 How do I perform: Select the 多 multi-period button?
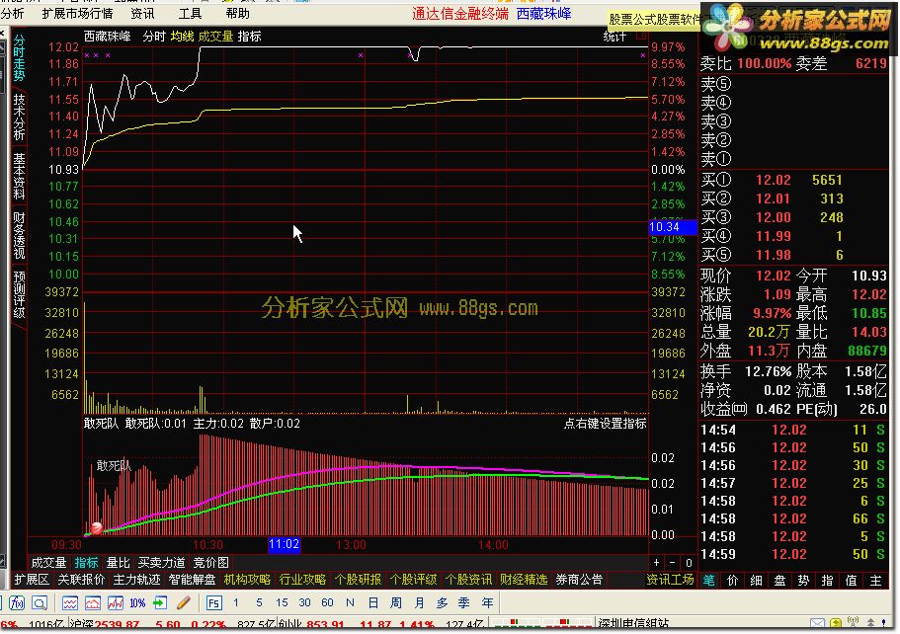[x=442, y=602]
